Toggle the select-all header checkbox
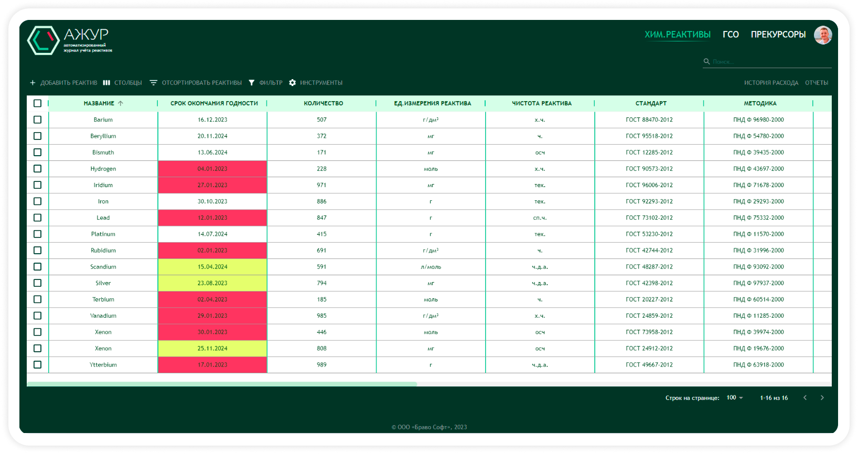 tap(37, 103)
